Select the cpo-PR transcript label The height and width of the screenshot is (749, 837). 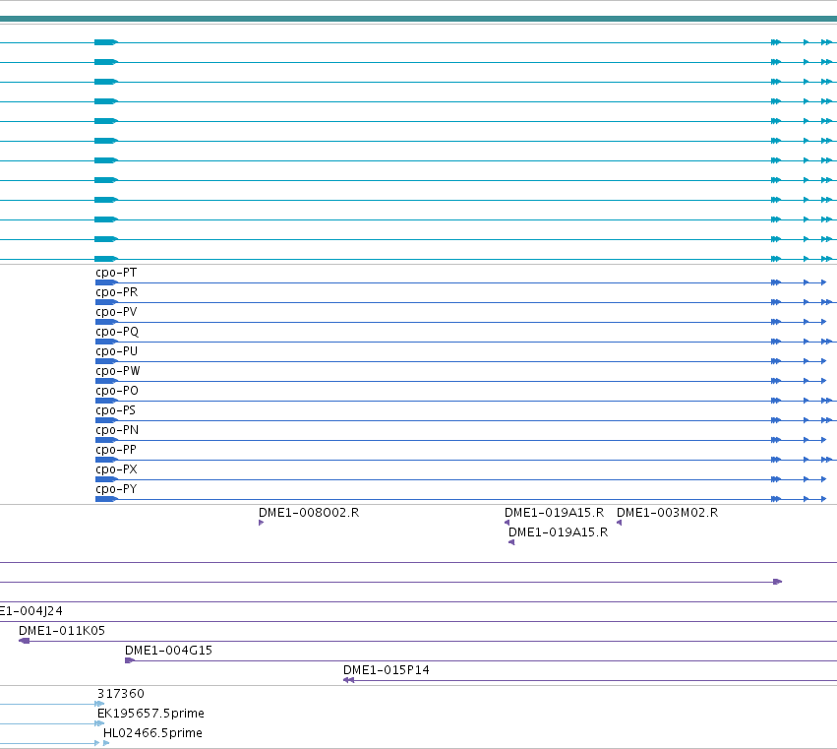tap(116, 292)
